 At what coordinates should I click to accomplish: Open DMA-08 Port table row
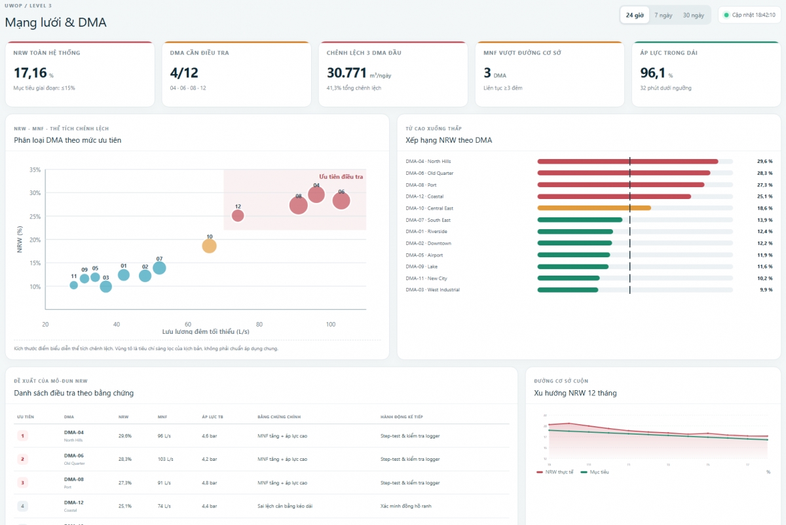click(261, 483)
